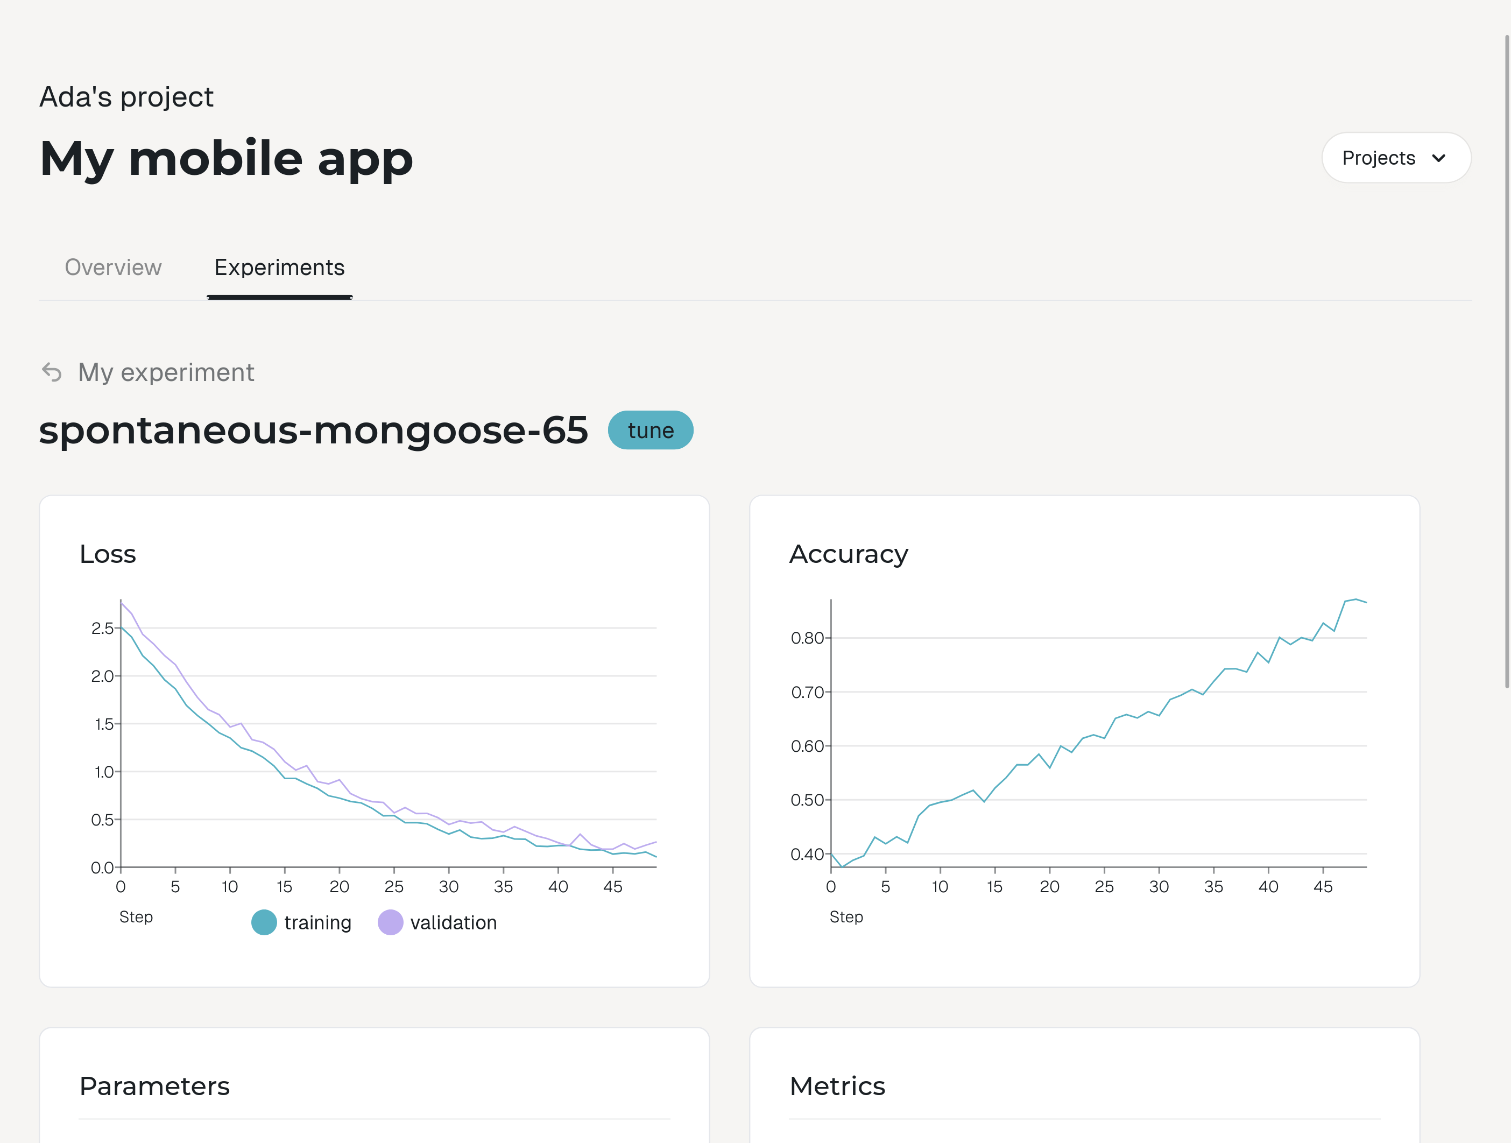This screenshot has width=1511, height=1143.
Task: Click the My mobile app heading
Action: (x=226, y=159)
